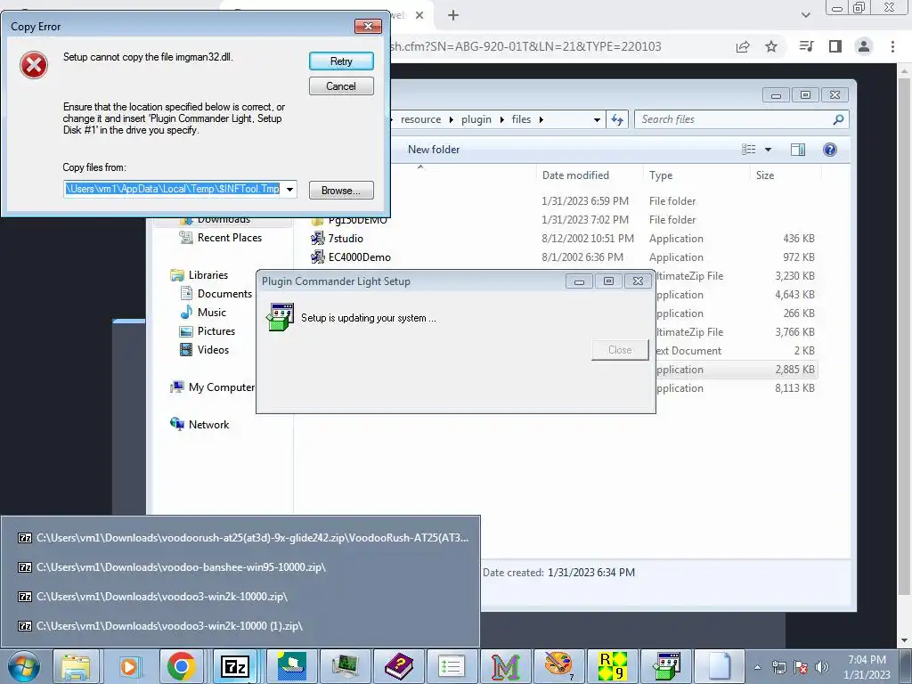This screenshot has width=912, height=684.
Task: Click the colorful M taskbar icon
Action: [x=505, y=666]
